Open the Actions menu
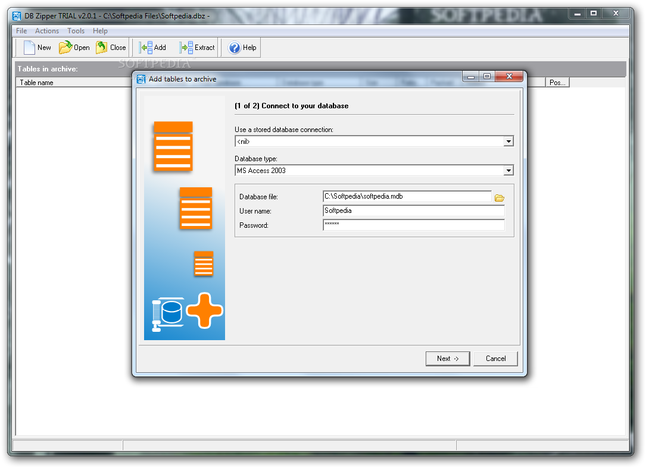Viewport: 646px width, 468px height. pyautogui.click(x=47, y=31)
